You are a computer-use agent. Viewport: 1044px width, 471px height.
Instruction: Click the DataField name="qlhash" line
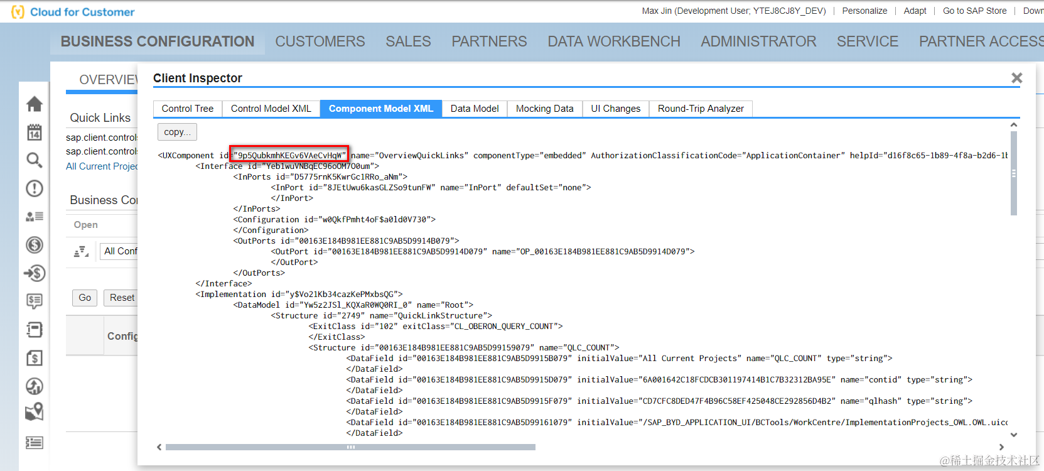click(x=659, y=401)
